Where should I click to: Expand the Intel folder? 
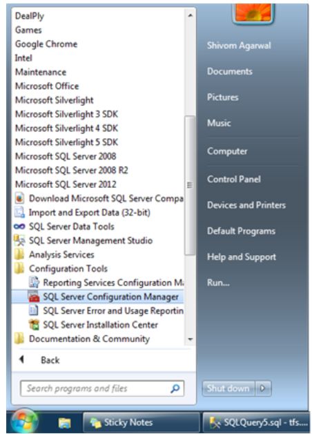tap(23, 58)
